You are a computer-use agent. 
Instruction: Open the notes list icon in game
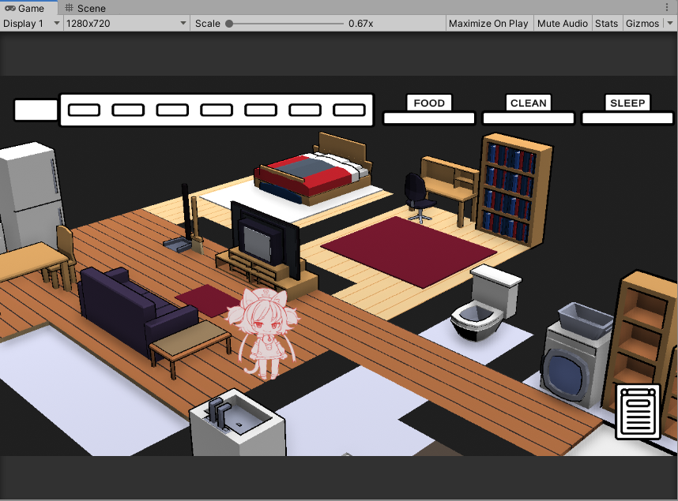point(638,412)
